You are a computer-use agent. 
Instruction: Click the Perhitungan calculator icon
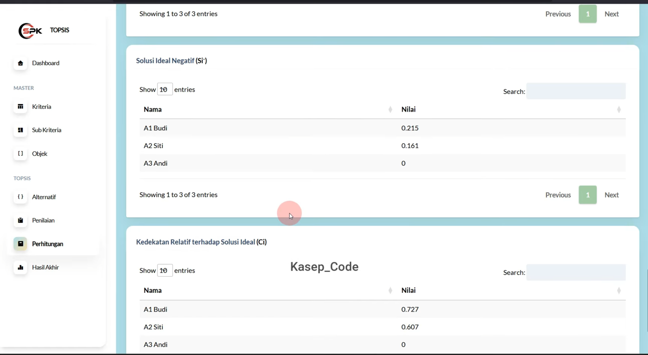click(x=20, y=244)
